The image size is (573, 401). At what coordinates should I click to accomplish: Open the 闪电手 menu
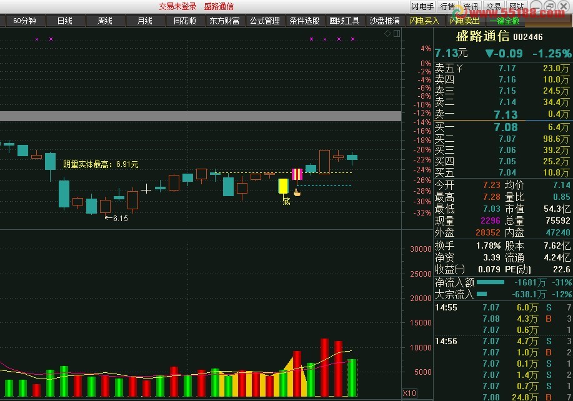click(x=422, y=7)
